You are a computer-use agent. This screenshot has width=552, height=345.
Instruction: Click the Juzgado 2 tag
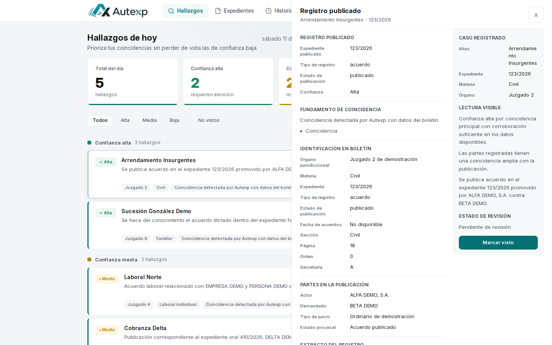[x=136, y=187]
